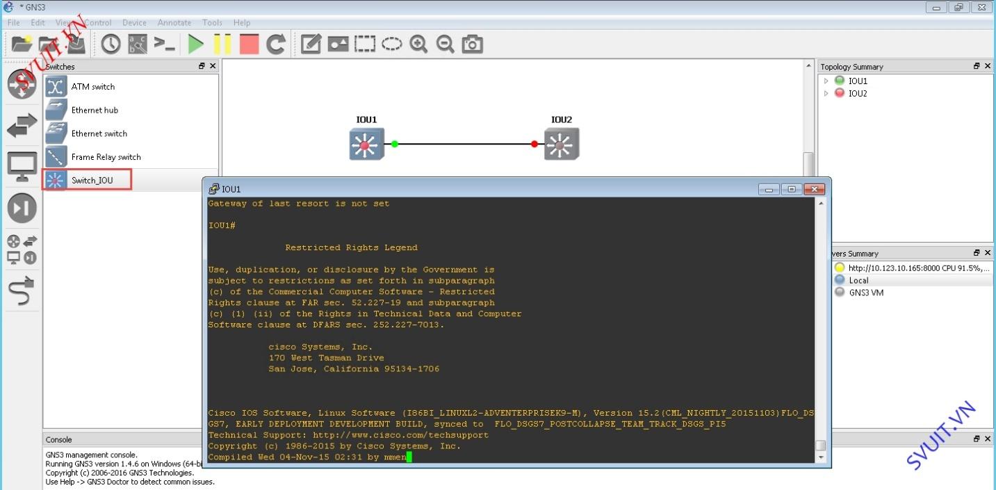Toggle show interface labels icon

click(x=138, y=44)
